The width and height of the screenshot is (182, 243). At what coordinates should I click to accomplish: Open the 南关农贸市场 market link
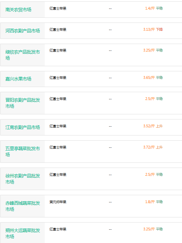pos(18,10)
